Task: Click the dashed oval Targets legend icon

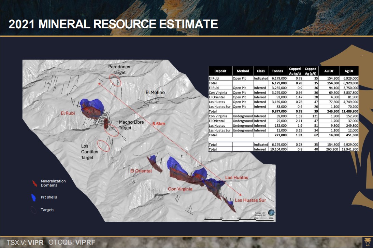Action: tap(33, 210)
